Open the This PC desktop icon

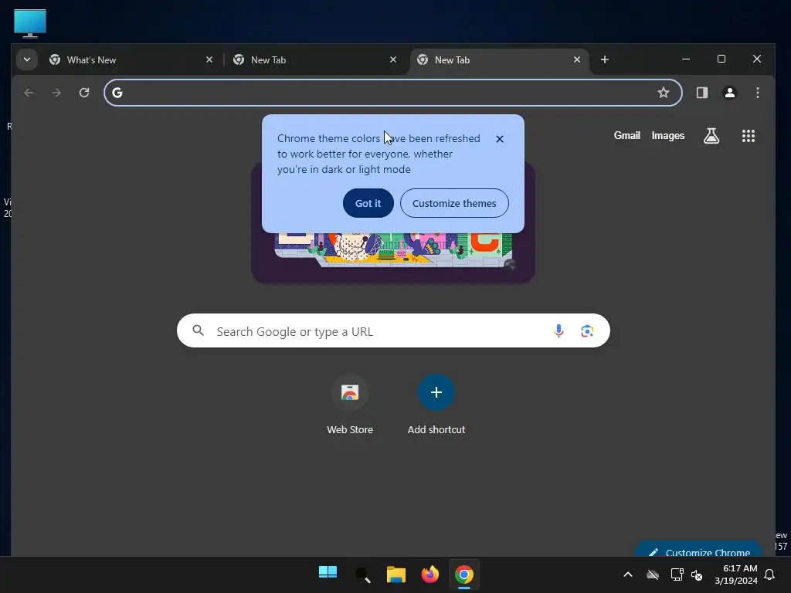[30, 23]
